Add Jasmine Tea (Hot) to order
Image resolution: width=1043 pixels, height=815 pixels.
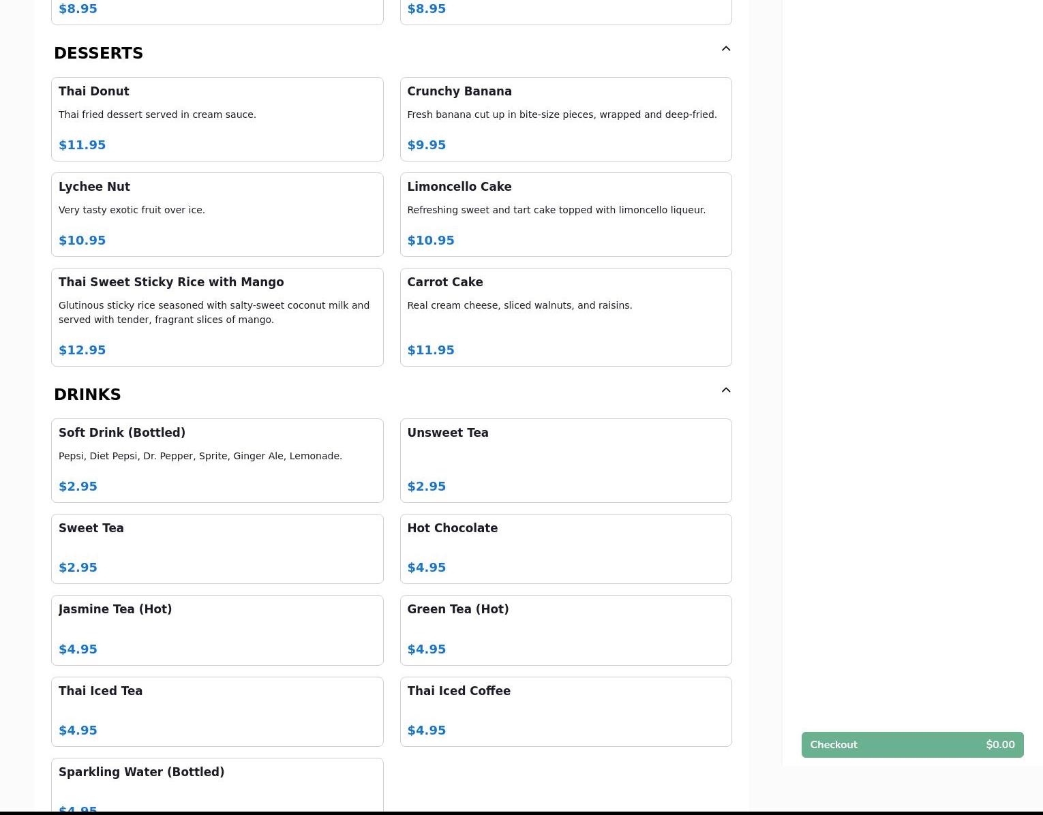tap(217, 630)
